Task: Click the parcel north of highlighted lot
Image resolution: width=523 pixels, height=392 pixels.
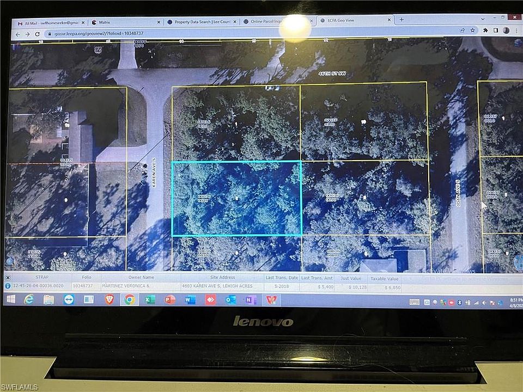Action: point(236,124)
